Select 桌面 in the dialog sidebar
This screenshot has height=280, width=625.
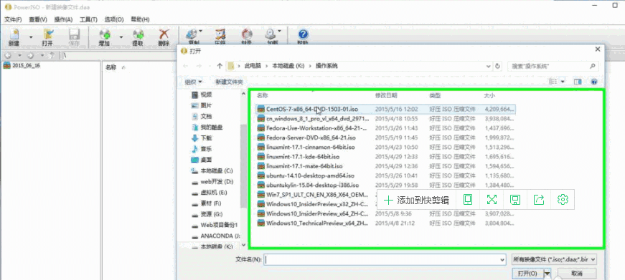click(x=202, y=160)
